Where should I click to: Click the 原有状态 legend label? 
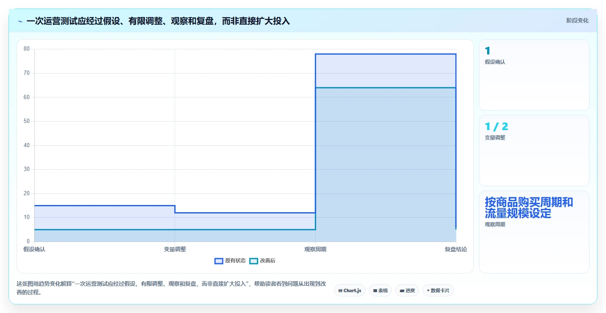pyautogui.click(x=235, y=261)
